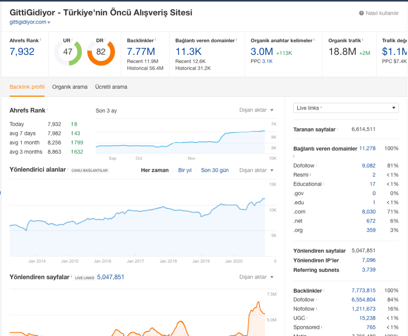The image size is (408, 336).
Task: Click info icon beside Bağlantı veren domainler header
Action: (237, 39)
